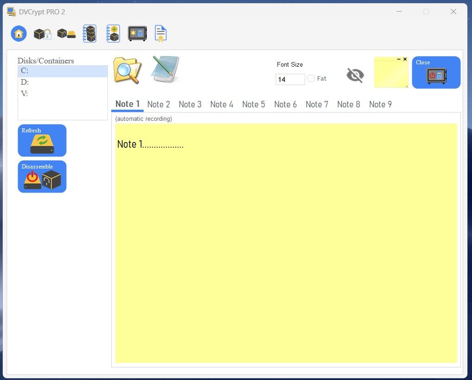Click the Home icon in the toolbar
Screen dimensions: 472x380
[x=19, y=34]
